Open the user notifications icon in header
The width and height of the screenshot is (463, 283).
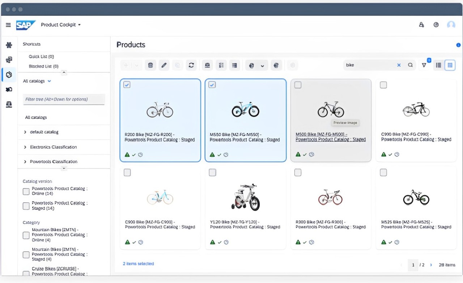tap(421, 25)
